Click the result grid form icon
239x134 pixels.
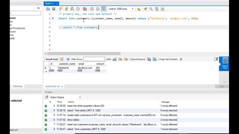[62, 59]
